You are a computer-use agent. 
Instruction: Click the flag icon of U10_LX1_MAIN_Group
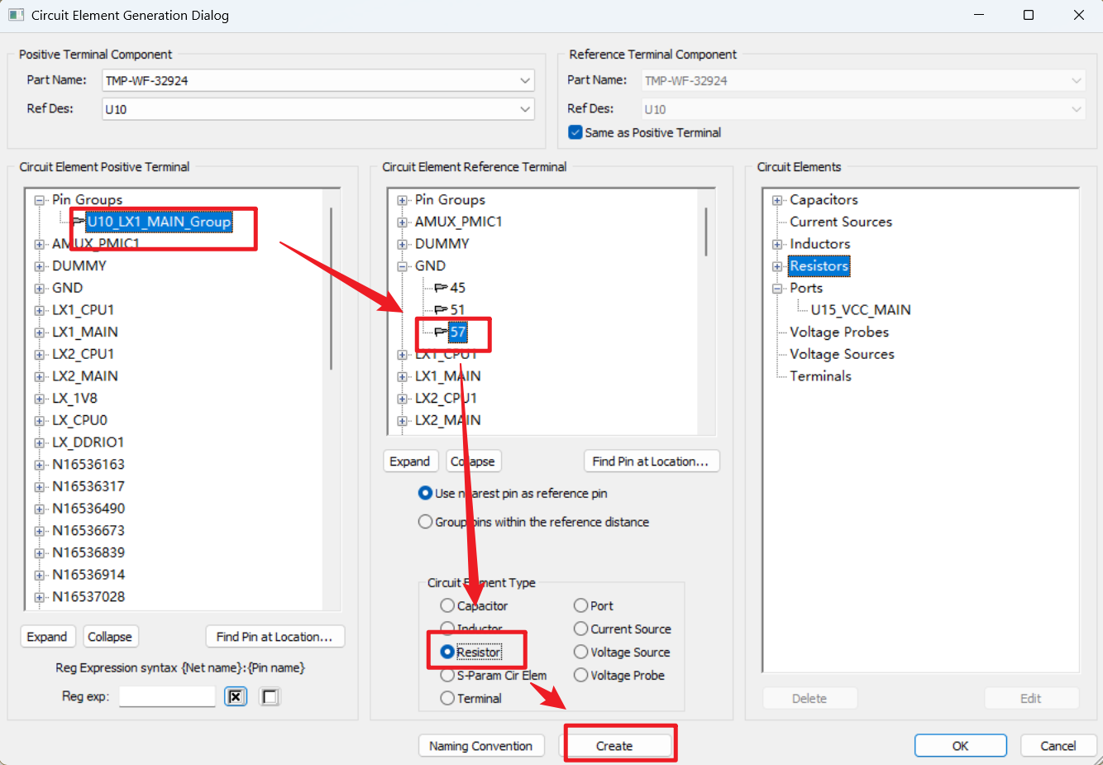coord(79,222)
